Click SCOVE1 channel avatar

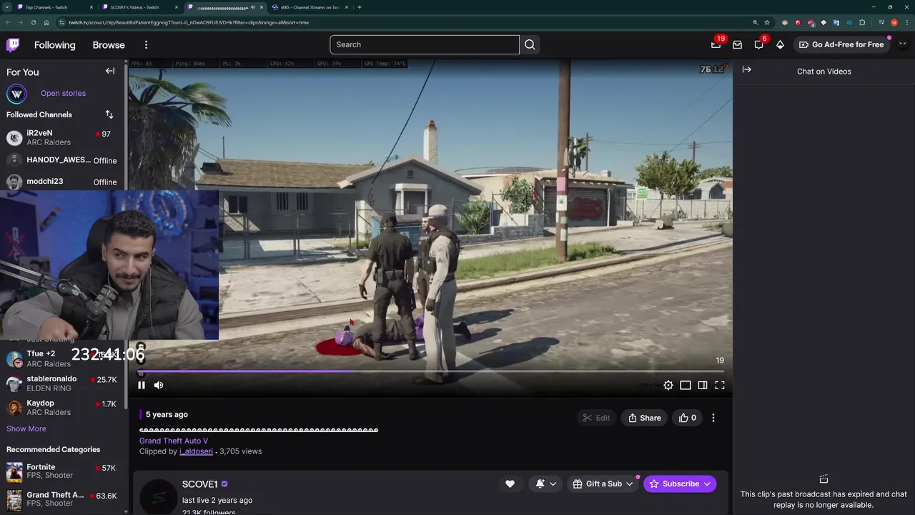pos(158,496)
